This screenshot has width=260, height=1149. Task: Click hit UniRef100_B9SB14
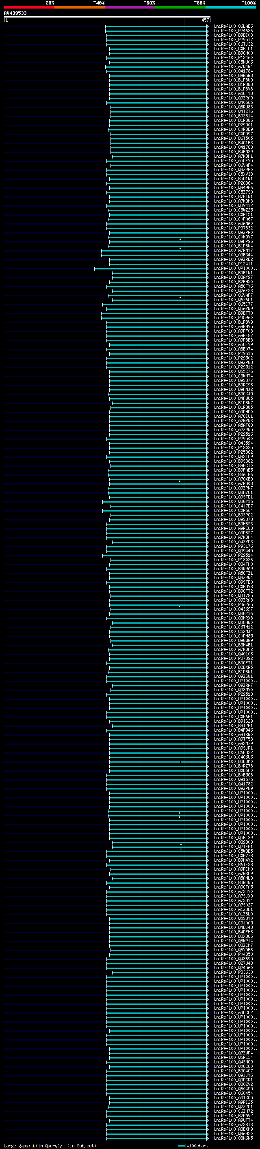[233, 116]
